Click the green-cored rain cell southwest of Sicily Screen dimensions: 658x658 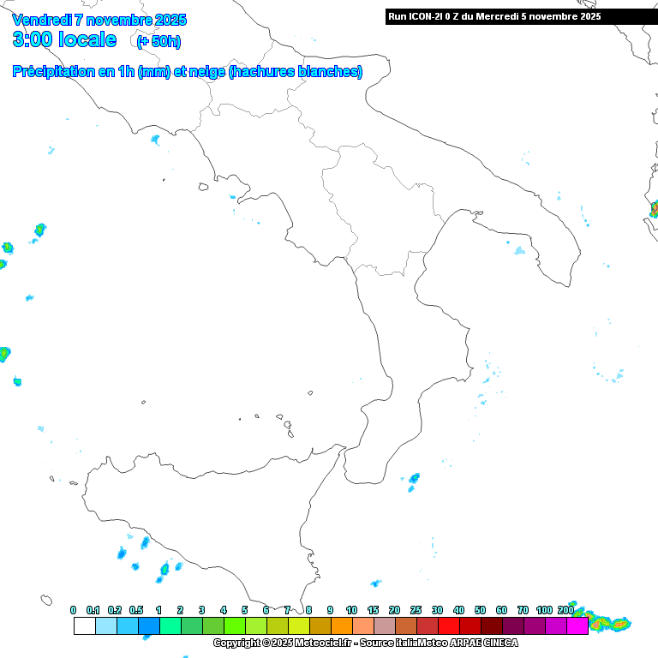164,568
